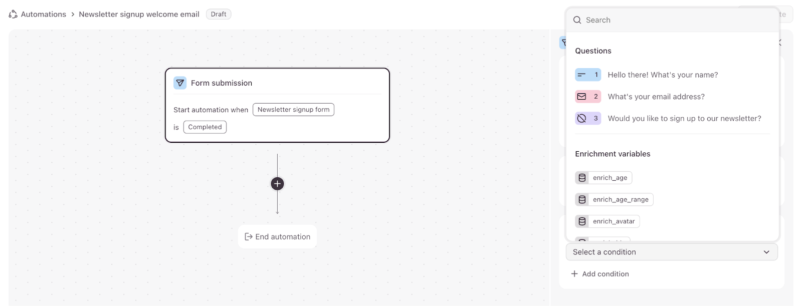Open the Newsletter signup form selector
The height and width of the screenshot is (306, 802).
pyautogui.click(x=293, y=110)
